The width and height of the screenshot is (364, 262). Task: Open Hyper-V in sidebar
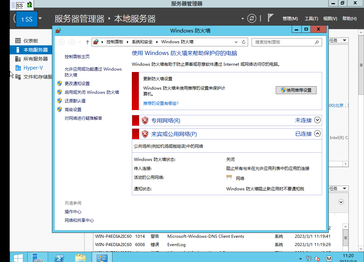(31, 68)
